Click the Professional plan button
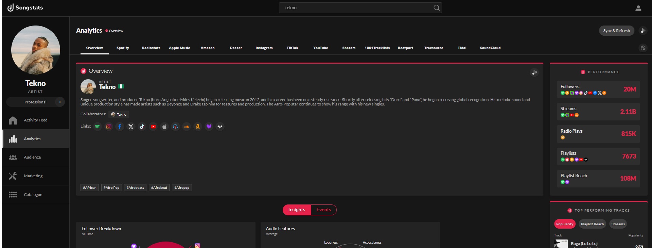Image resolution: width=652 pixels, height=248 pixels. coord(35,102)
